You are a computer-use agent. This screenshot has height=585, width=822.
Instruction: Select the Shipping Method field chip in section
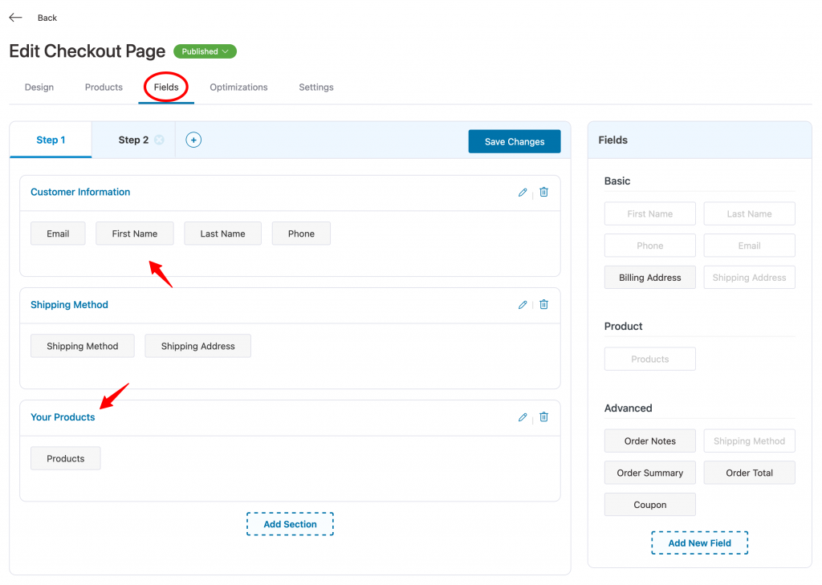click(83, 346)
